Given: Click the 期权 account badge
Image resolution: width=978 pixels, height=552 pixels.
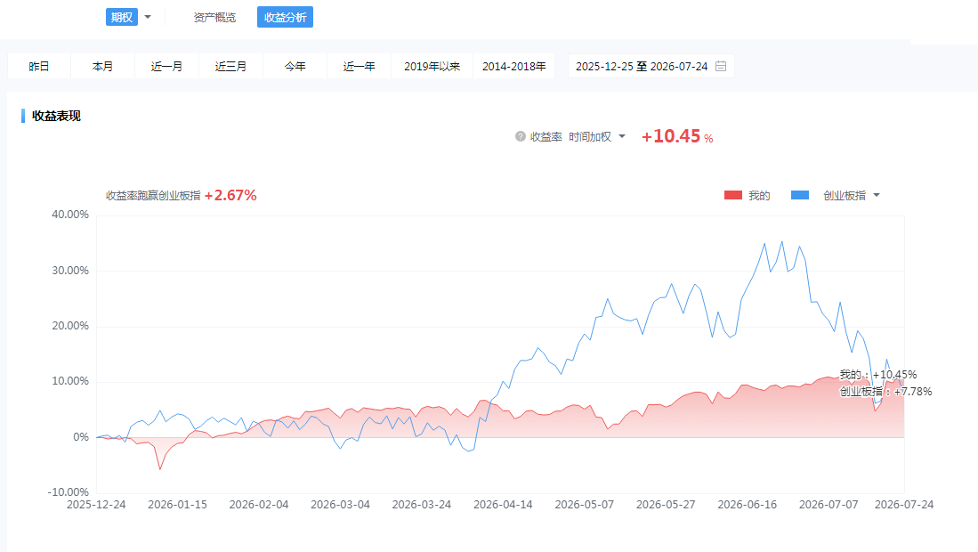Looking at the screenshot, I should tap(122, 17).
